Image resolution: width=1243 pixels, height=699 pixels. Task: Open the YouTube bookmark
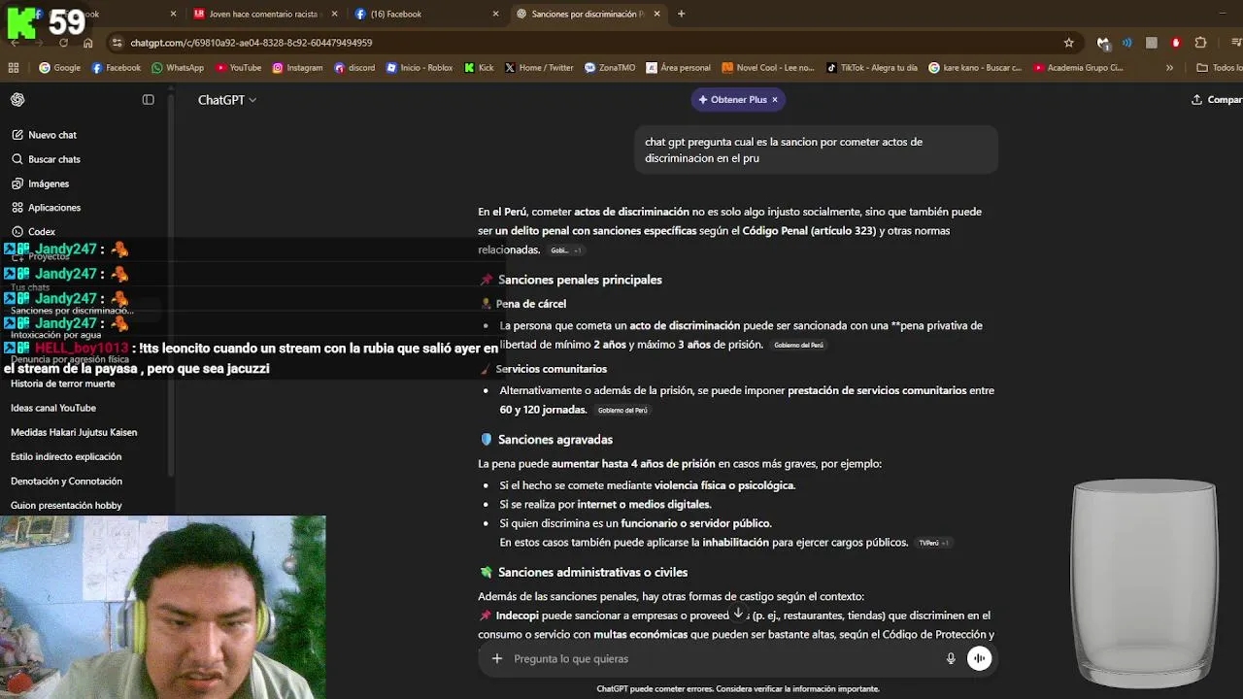point(238,68)
